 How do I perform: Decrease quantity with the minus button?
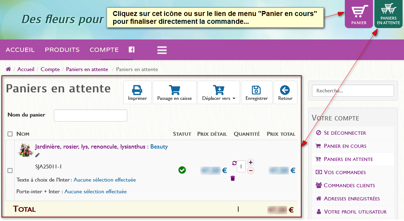[251, 171]
